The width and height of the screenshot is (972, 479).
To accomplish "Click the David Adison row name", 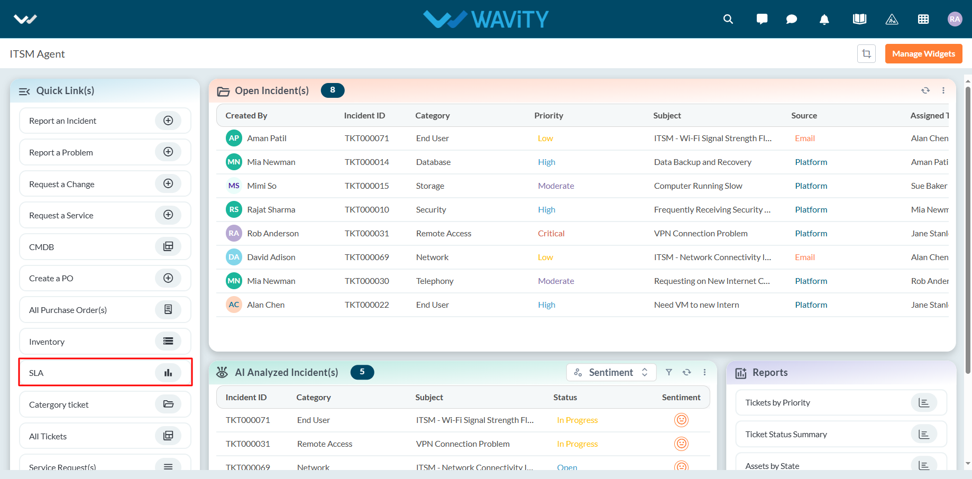I will [x=271, y=257].
